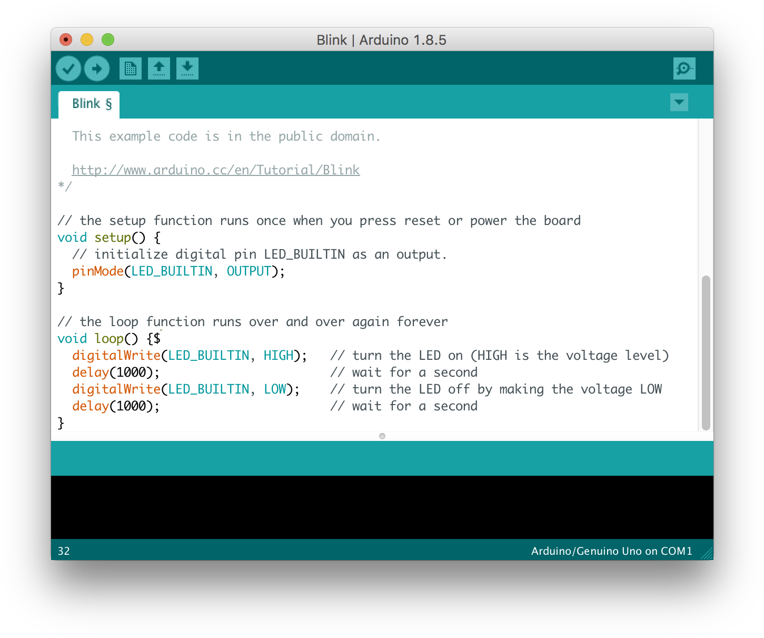Minimize the window with the yellow button
The height and width of the screenshot is (638, 764).
coord(86,40)
